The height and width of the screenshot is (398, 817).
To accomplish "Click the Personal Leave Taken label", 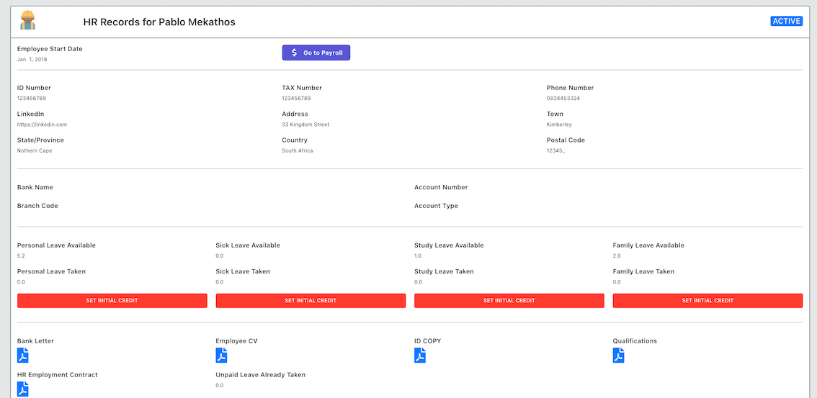I will [52, 271].
